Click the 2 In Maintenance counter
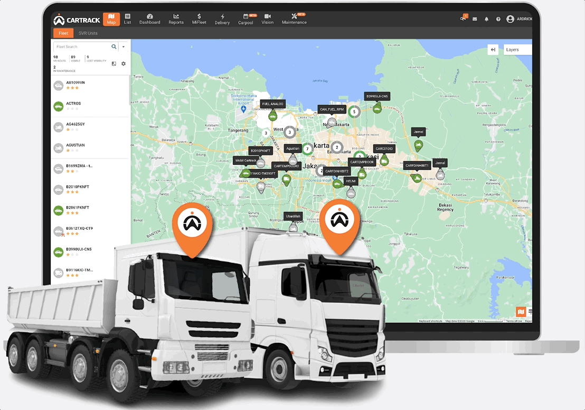Viewport: 585px width, 410px height. [64, 69]
